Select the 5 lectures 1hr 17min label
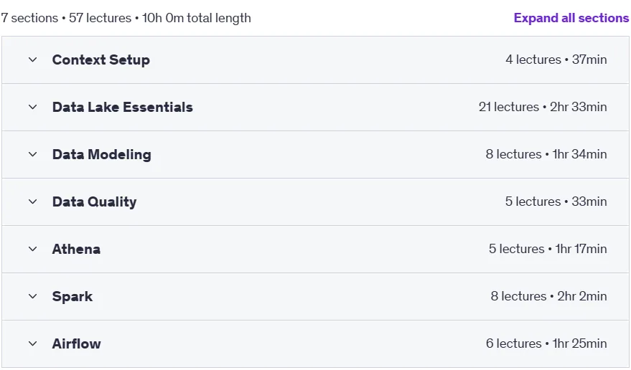The height and width of the screenshot is (370, 631). point(548,249)
